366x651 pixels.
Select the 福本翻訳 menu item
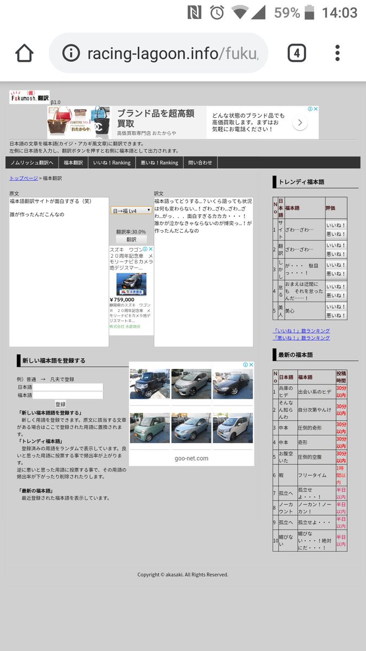coord(73,163)
